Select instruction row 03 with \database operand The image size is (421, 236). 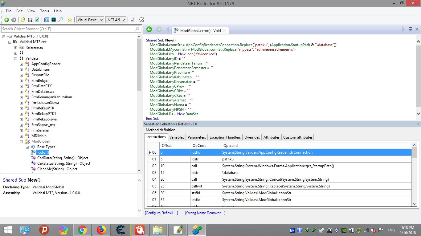(279, 173)
